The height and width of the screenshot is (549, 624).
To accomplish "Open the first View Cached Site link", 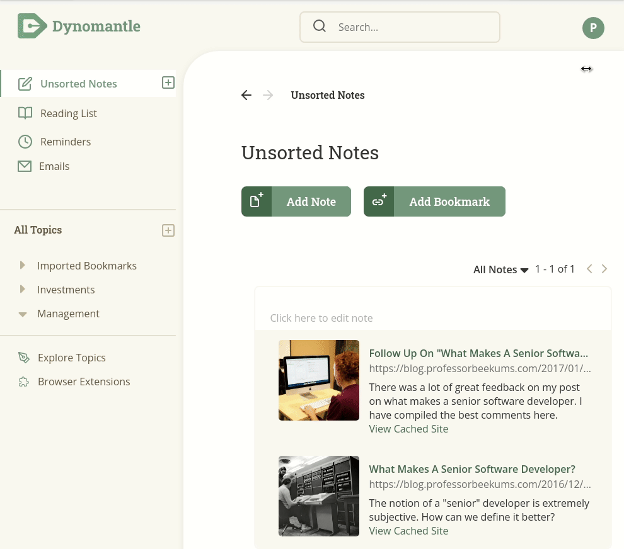I will (408, 429).
